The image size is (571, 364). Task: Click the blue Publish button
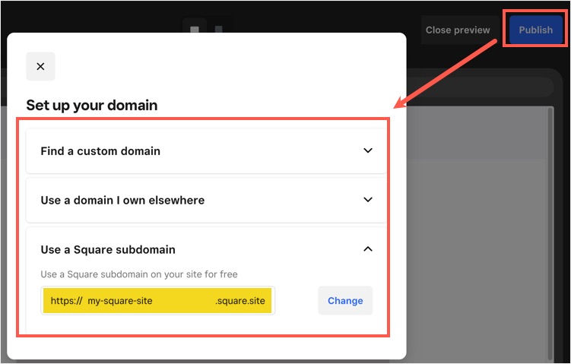[535, 30]
